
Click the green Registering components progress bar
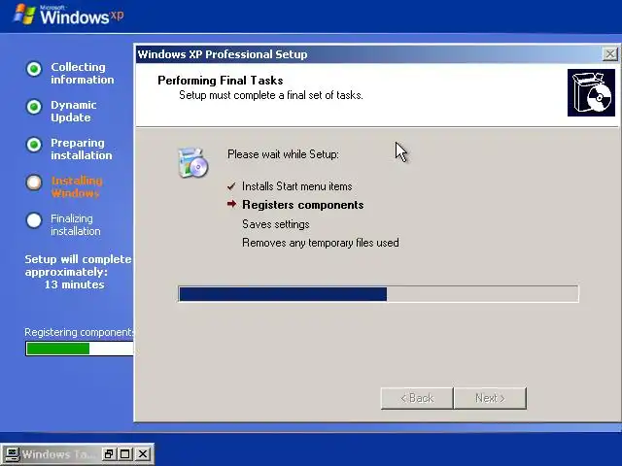pos(80,349)
